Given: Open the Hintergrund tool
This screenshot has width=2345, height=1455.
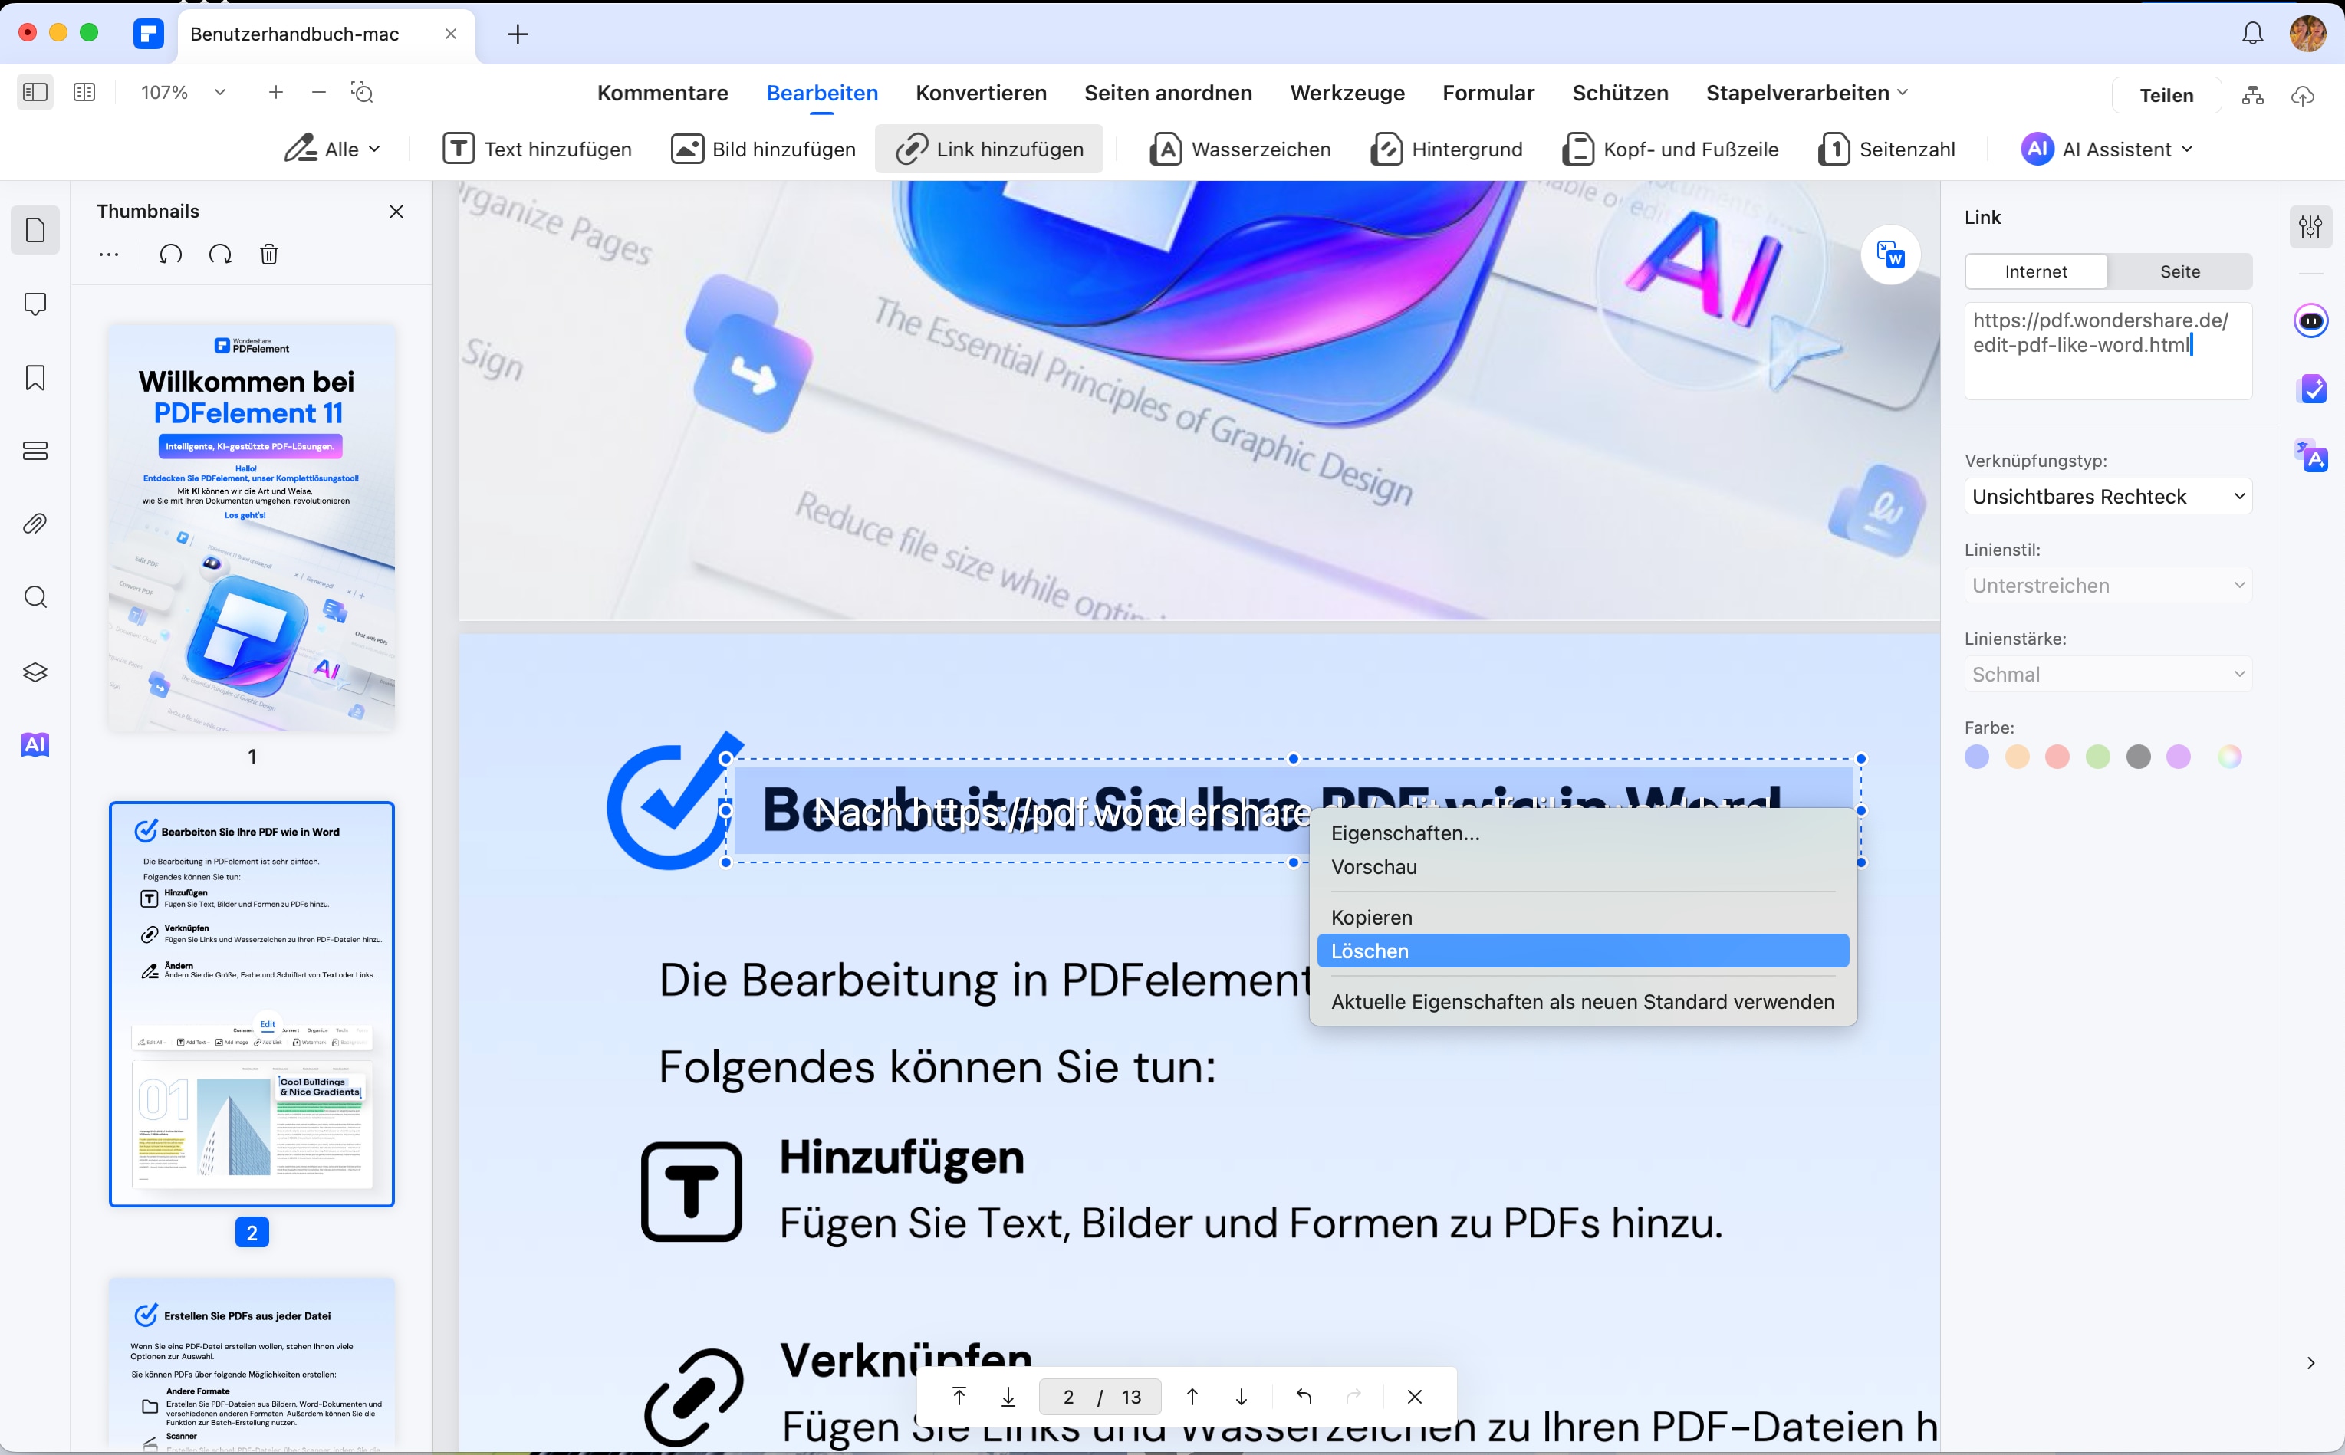Looking at the screenshot, I should click(x=1446, y=149).
